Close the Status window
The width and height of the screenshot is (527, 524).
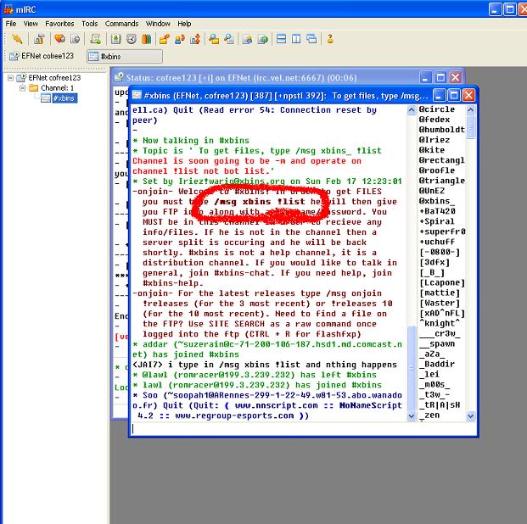pyautogui.click(x=456, y=78)
